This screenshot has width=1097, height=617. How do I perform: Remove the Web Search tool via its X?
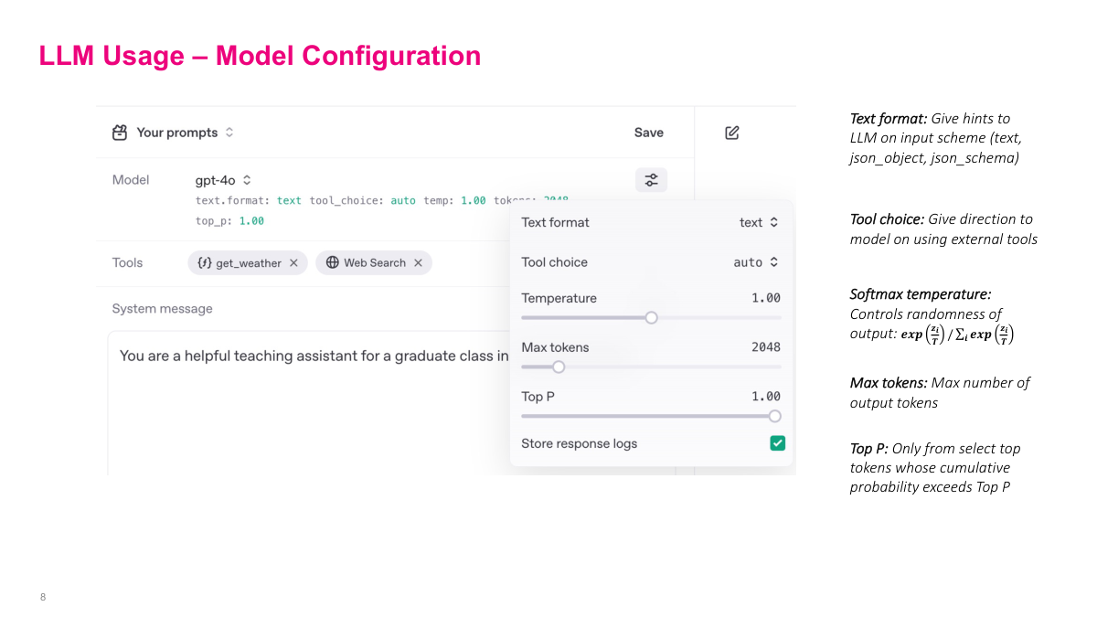pyautogui.click(x=418, y=263)
